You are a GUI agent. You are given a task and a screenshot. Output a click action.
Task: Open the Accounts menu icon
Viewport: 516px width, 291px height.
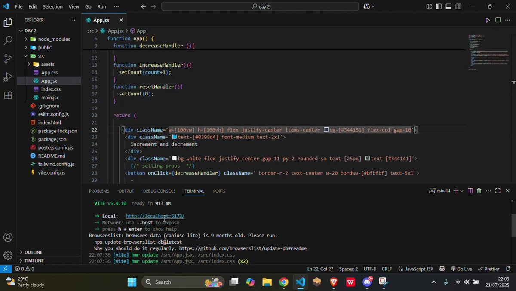(x=8, y=237)
